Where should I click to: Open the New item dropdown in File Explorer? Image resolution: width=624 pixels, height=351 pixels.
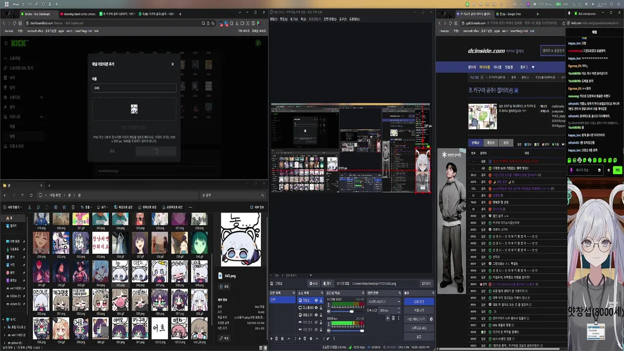tap(13, 207)
